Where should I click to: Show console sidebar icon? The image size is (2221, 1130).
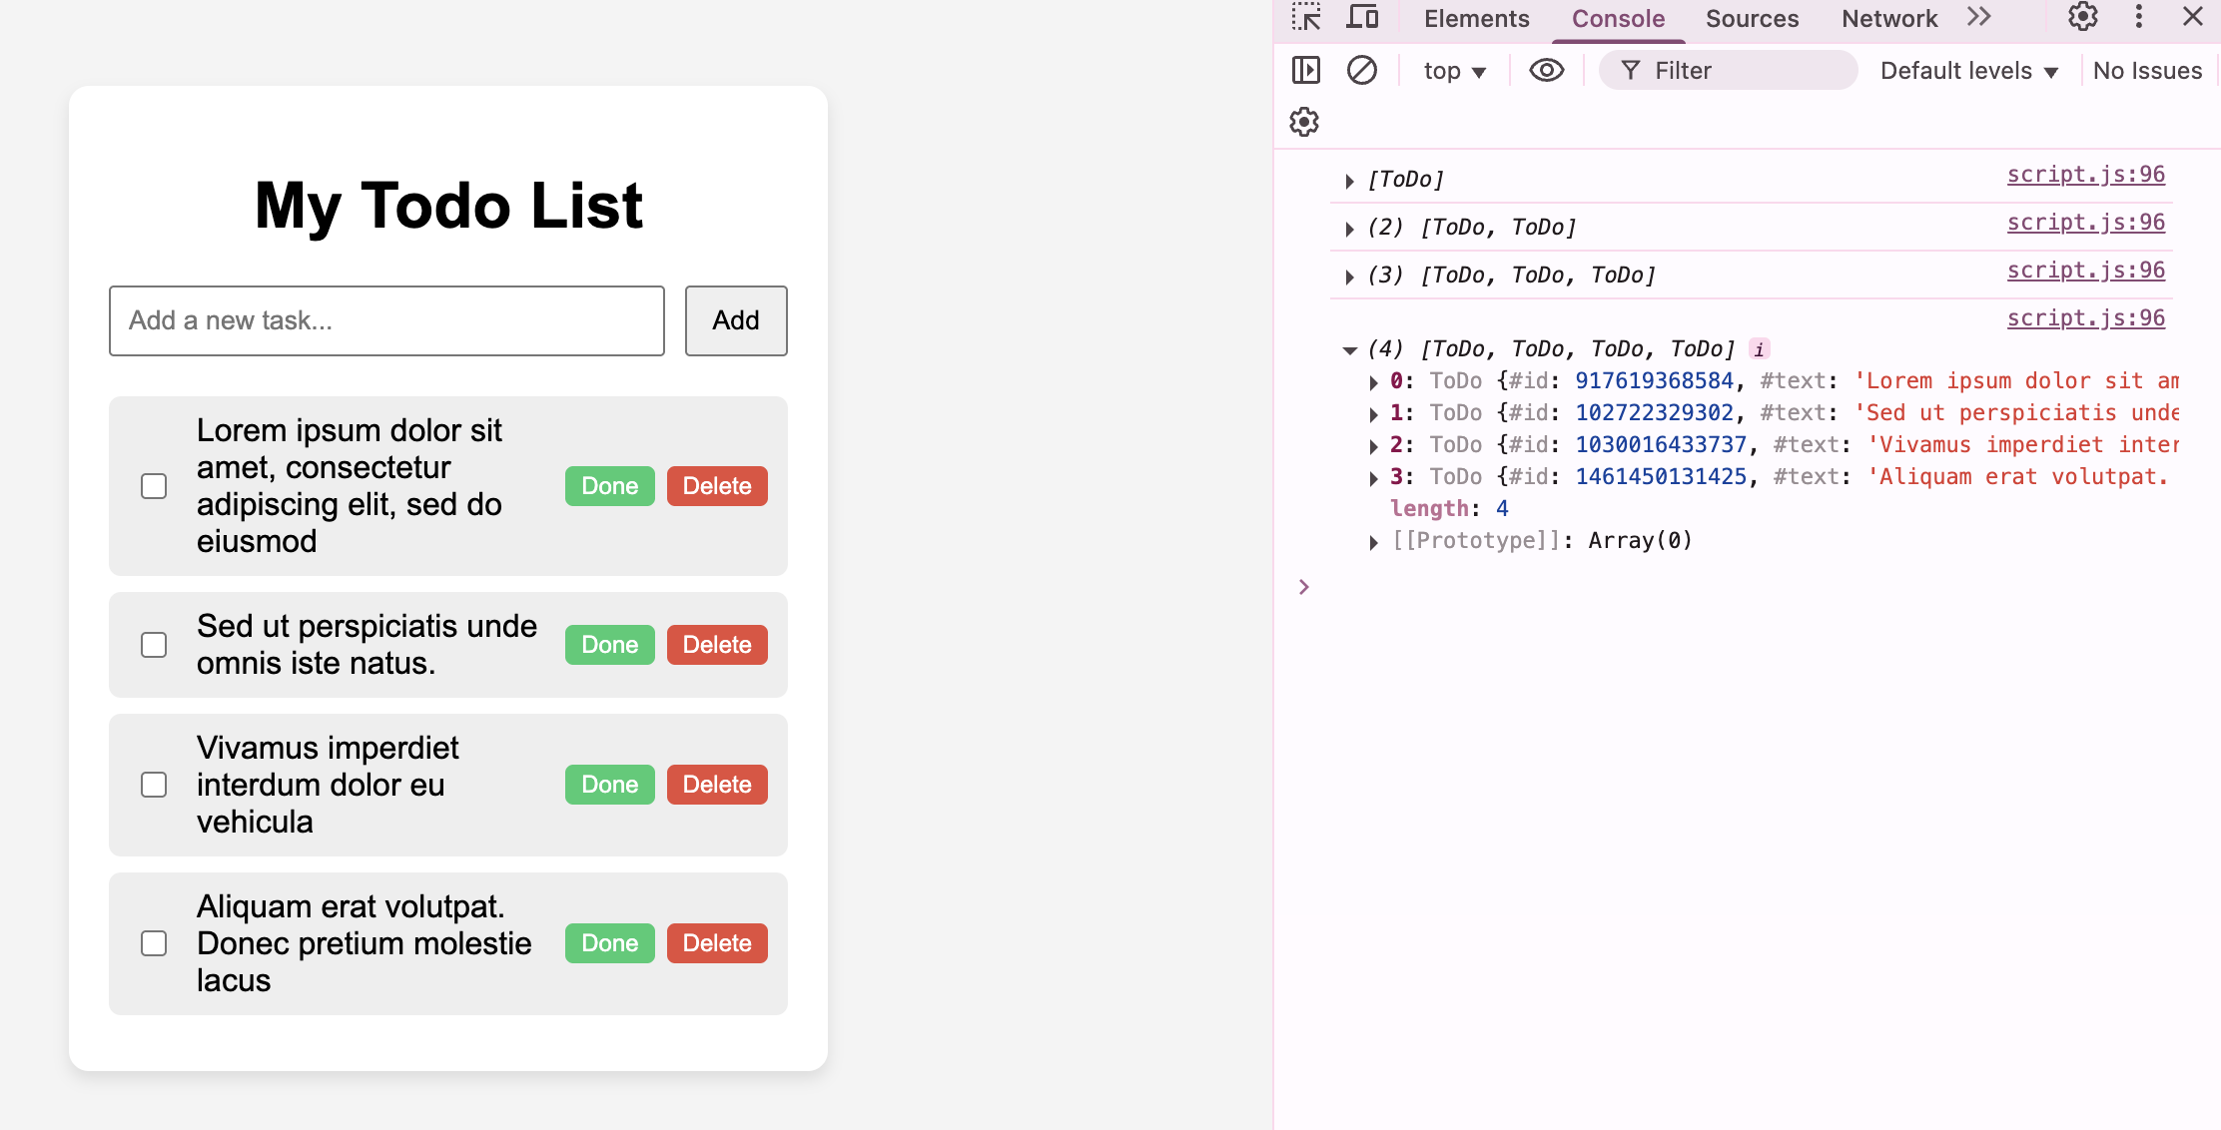coord(1305,70)
